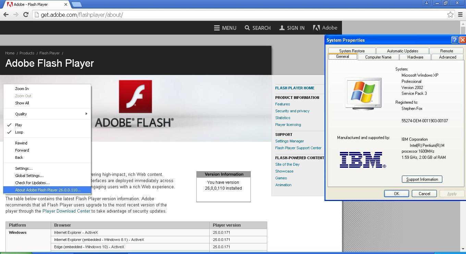Open Security and privacy link

(292, 111)
